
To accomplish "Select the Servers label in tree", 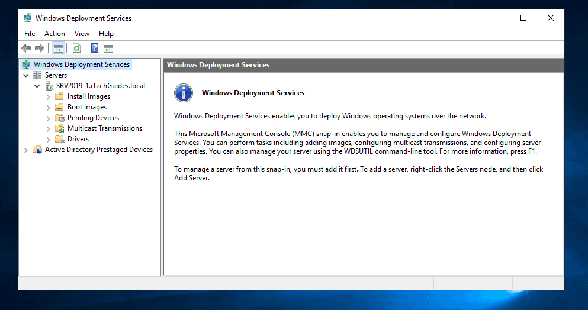I will [56, 75].
